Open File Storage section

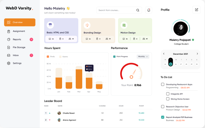click(20, 47)
